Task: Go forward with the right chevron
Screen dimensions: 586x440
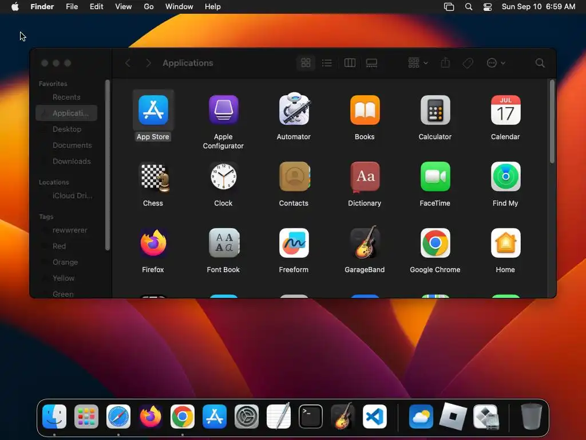Action: tap(148, 63)
